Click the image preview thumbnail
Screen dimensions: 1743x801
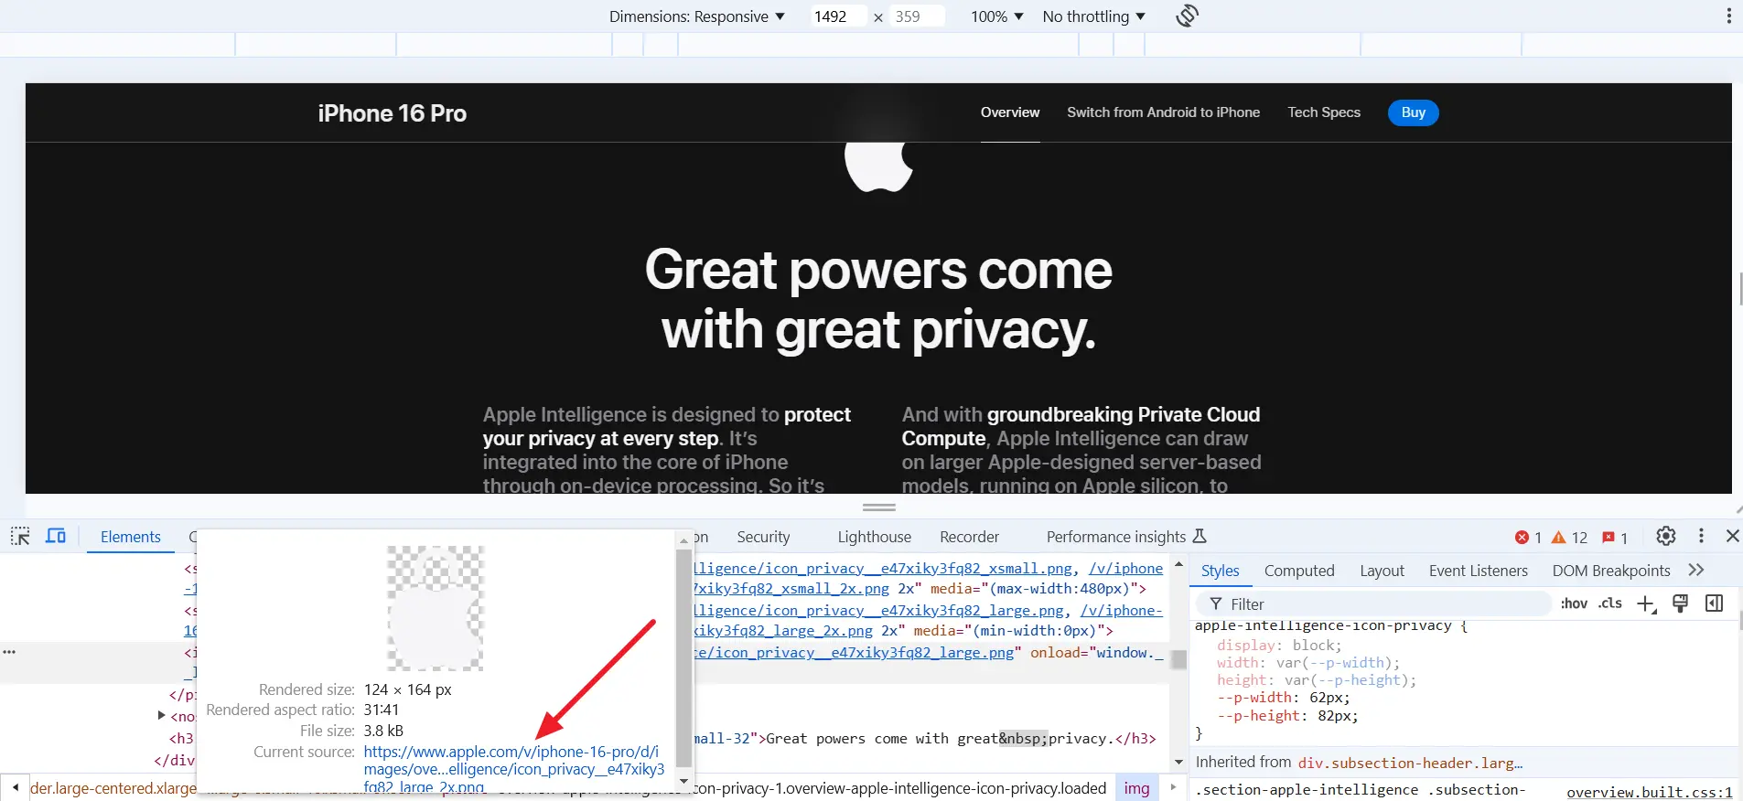point(435,608)
